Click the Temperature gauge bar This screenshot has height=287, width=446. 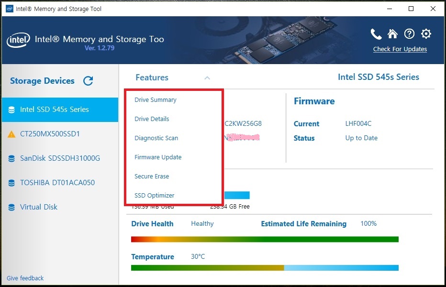[x=265, y=268]
